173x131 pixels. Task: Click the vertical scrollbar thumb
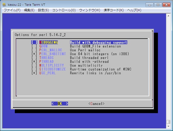[x=168, y=122]
